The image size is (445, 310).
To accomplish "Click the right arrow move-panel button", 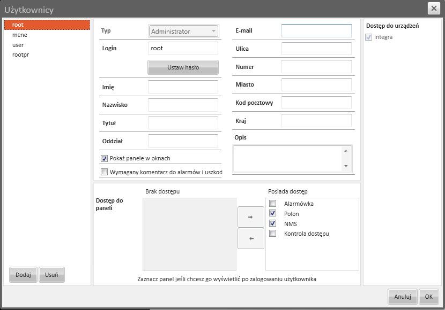I will 250,217.
